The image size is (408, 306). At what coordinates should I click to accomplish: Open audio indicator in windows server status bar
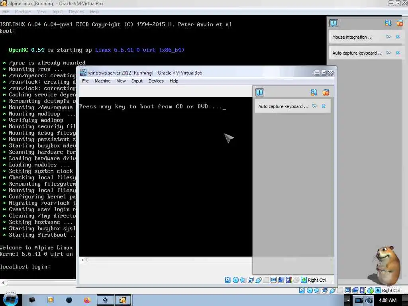click(243, 280)
